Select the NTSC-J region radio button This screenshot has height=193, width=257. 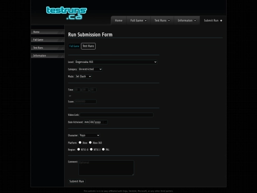click(x=91, y=149)
